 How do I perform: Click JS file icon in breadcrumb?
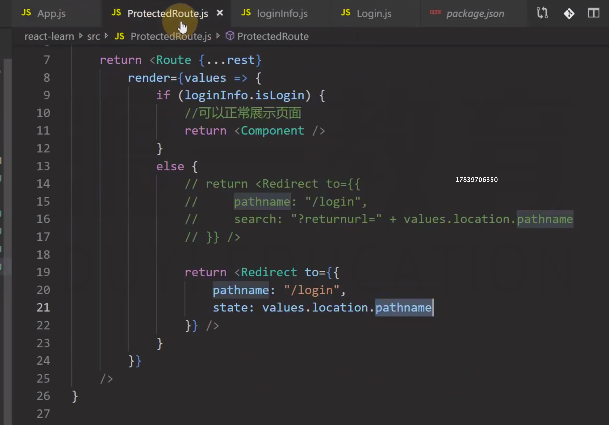pyautogui.click(x=119, y=36)
